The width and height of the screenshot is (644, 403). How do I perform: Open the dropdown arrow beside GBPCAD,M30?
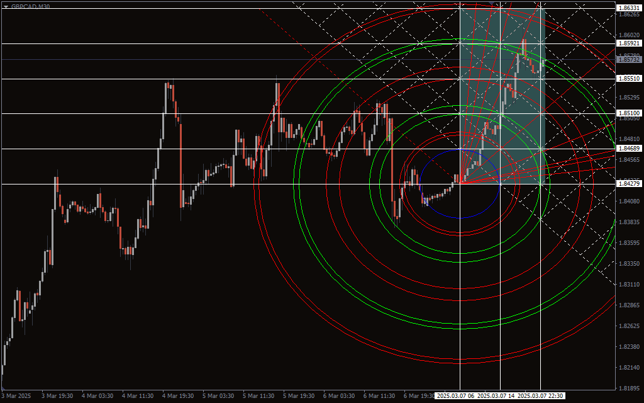[6, 6]
